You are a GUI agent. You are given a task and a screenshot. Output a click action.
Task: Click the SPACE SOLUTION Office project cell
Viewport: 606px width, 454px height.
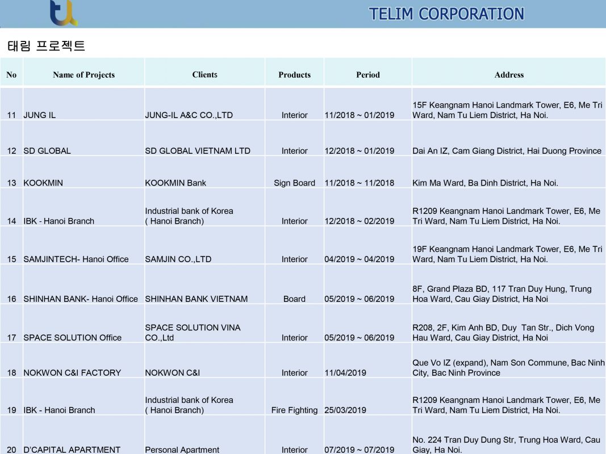(72, 338)
